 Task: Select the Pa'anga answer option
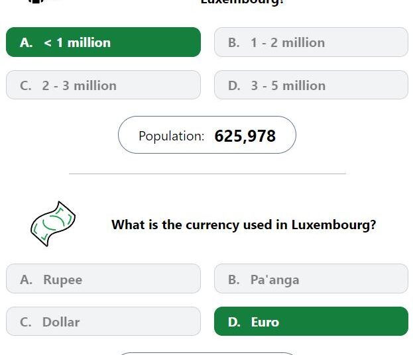click(311, 279)
